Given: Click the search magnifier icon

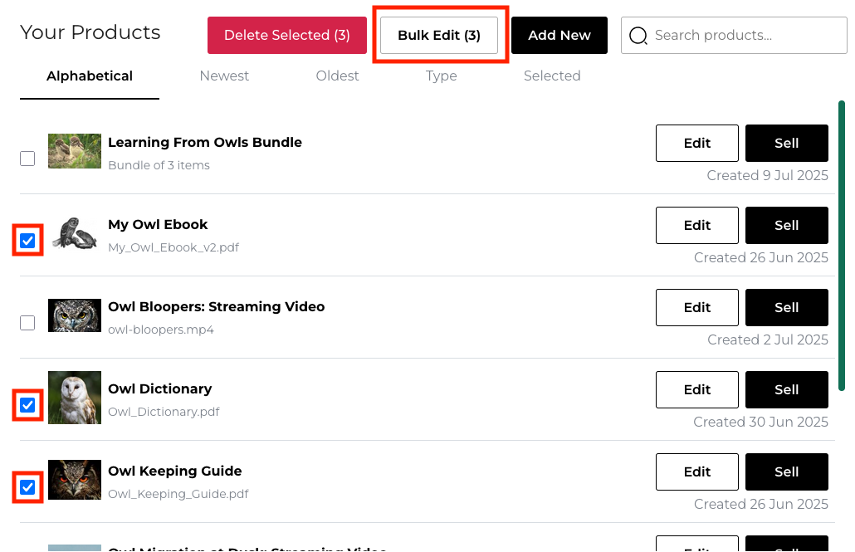Looking at the screenshot, I should 638,36.
